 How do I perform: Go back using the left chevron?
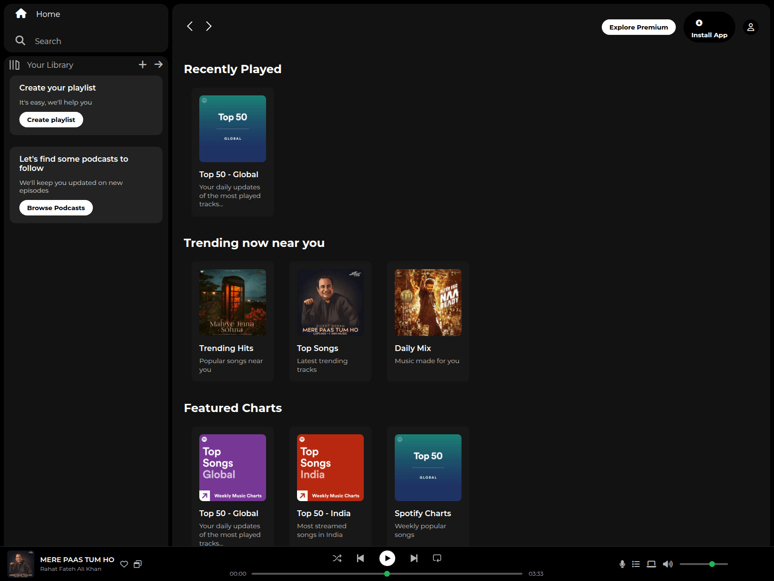coord(190,26)
